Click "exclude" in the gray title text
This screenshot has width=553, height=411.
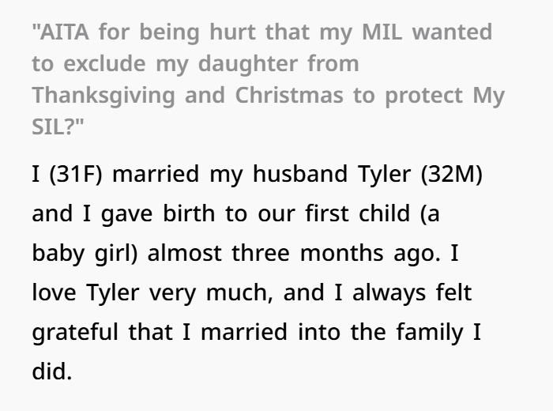[x=104, y=63]
